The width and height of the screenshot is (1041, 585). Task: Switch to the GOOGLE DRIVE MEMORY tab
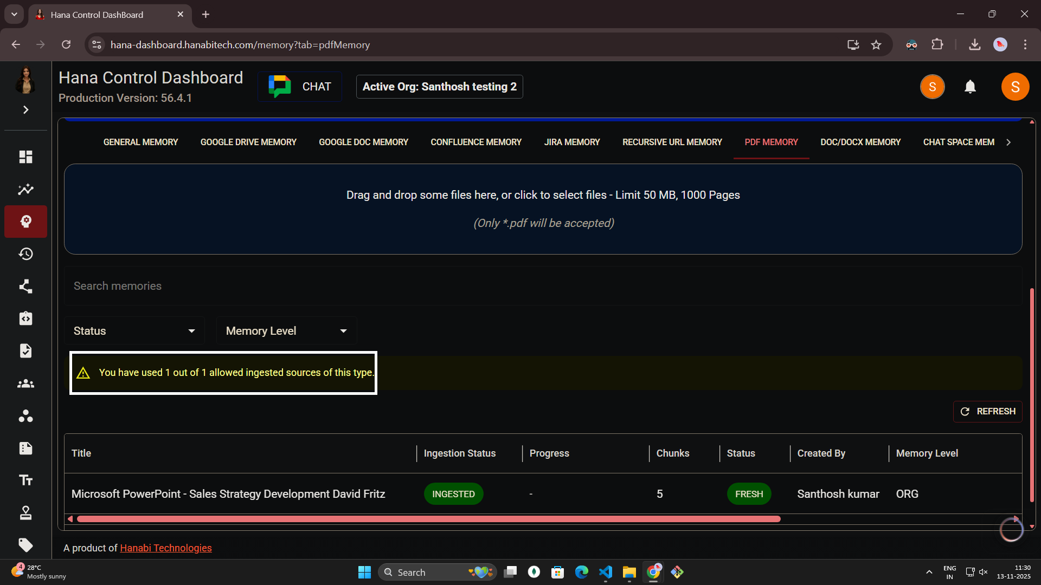[x=248, y=142]
